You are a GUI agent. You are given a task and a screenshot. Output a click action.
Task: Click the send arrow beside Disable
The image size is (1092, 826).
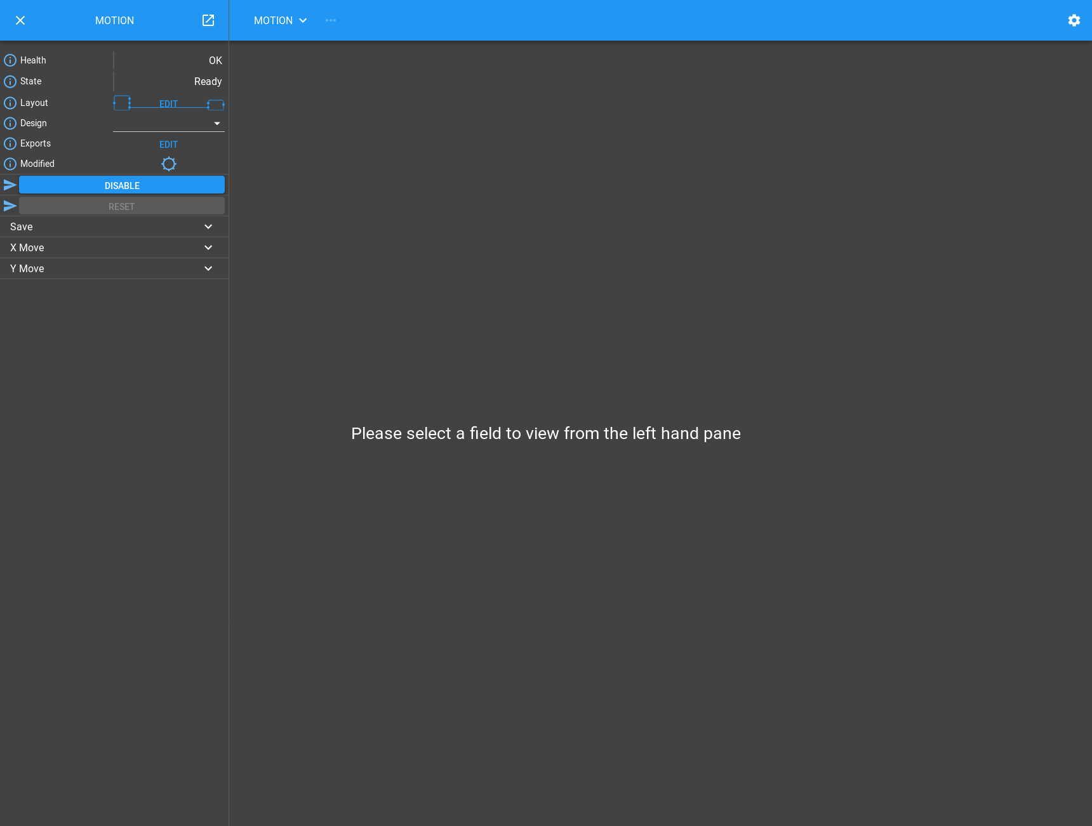tap(10, 185)
